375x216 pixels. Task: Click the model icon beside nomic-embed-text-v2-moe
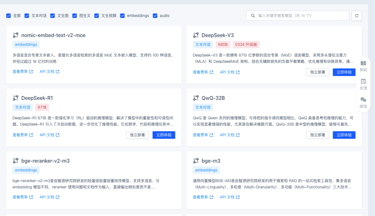pos(16,35)
